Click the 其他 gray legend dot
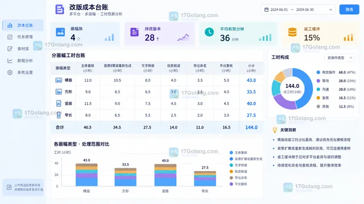Viewport: 364px width, 204px height. 318,107
